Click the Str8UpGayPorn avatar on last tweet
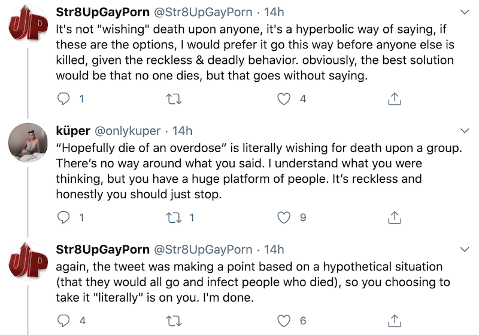This screenshot has height=335, width=479. click(x=28, y=262)
